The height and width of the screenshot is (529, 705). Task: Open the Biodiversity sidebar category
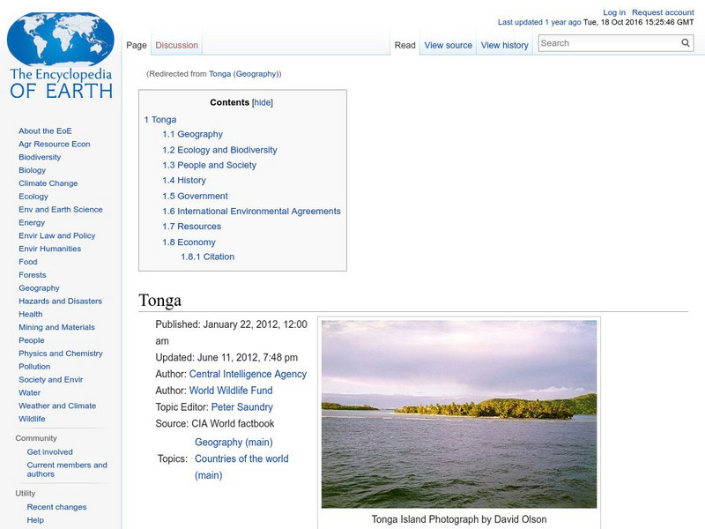(38, 157)
